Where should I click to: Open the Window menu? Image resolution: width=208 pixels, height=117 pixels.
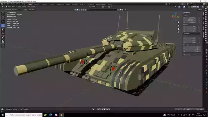click(x=18, y=4)
